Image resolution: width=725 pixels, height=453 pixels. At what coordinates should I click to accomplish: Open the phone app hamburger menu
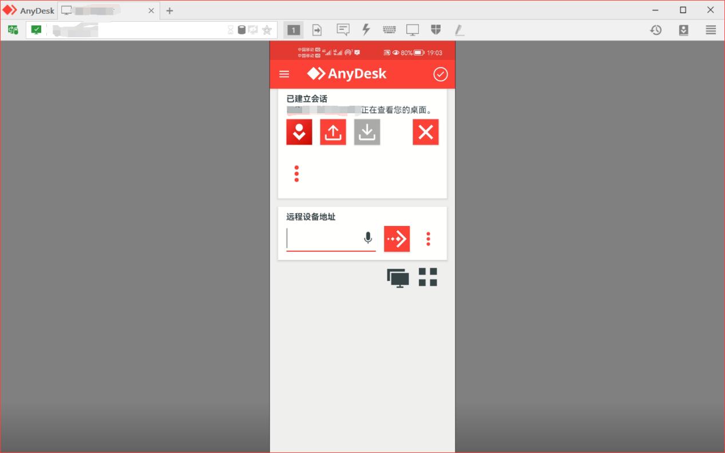[284, 74]
